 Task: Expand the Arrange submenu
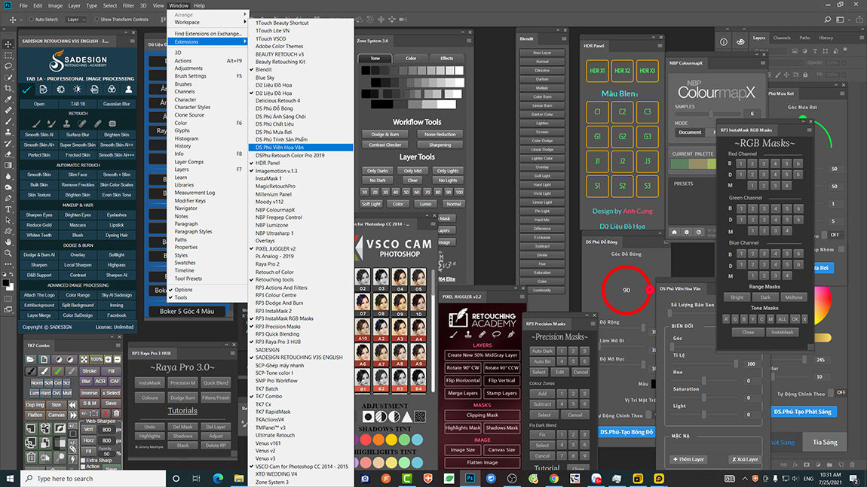click(208, 15)
